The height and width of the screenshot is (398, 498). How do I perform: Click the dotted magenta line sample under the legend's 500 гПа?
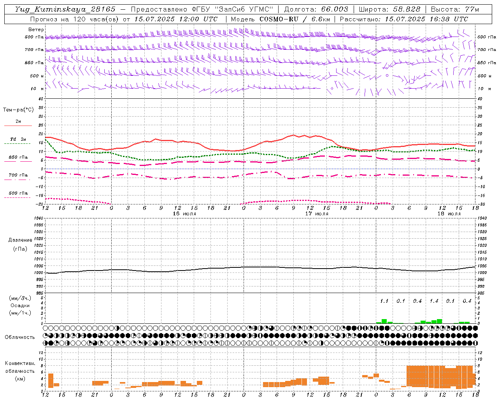tap(18, 198)
